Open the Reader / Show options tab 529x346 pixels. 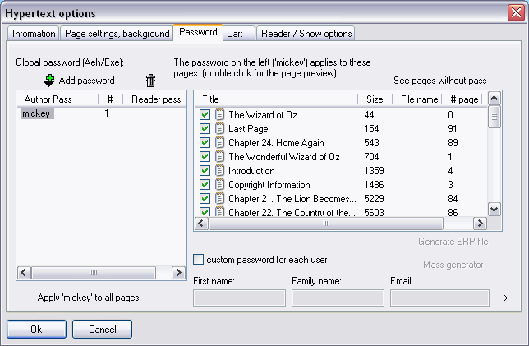coord(306,34)
